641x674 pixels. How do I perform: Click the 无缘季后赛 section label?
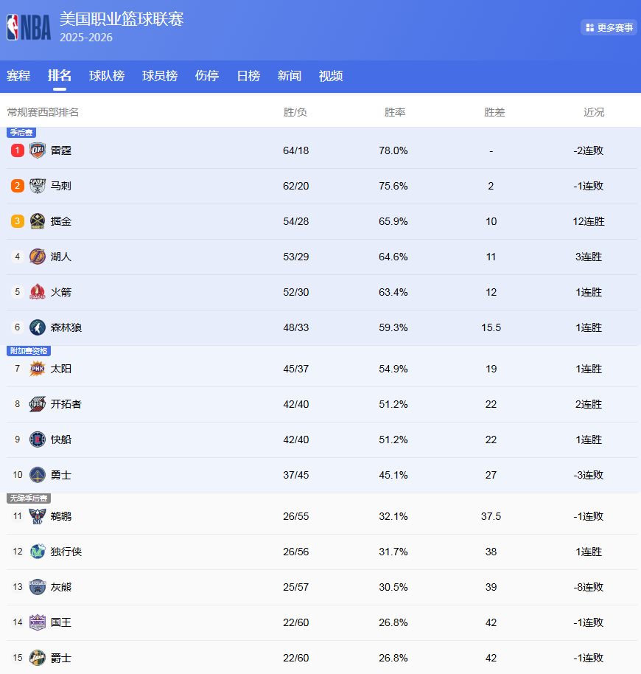(x=29, y=498)
